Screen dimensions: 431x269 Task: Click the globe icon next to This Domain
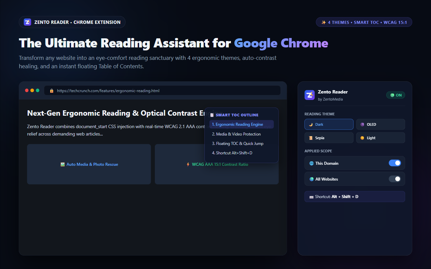(x=311, y=163)
